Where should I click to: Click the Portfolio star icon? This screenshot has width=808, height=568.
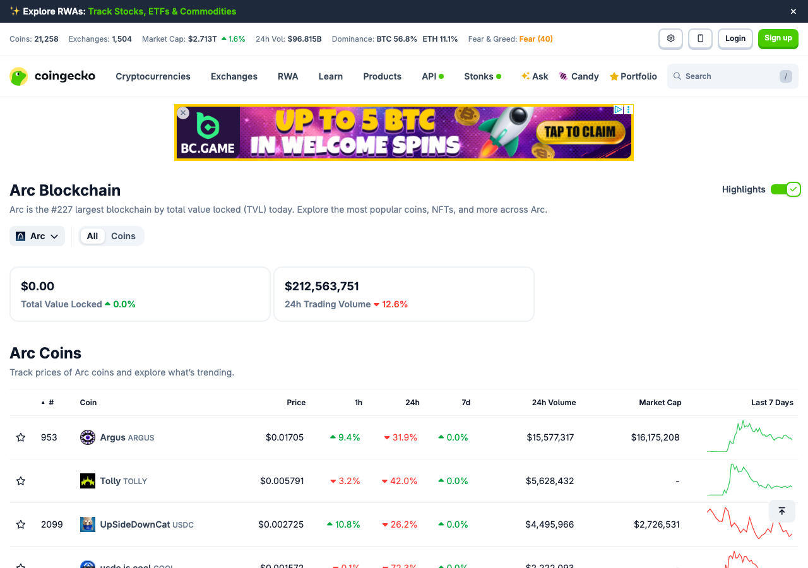coord(614,76)
